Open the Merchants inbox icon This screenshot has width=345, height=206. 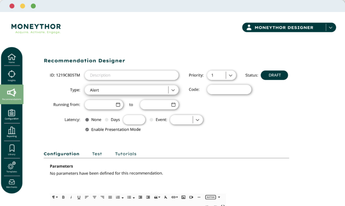tap(12, 184)
